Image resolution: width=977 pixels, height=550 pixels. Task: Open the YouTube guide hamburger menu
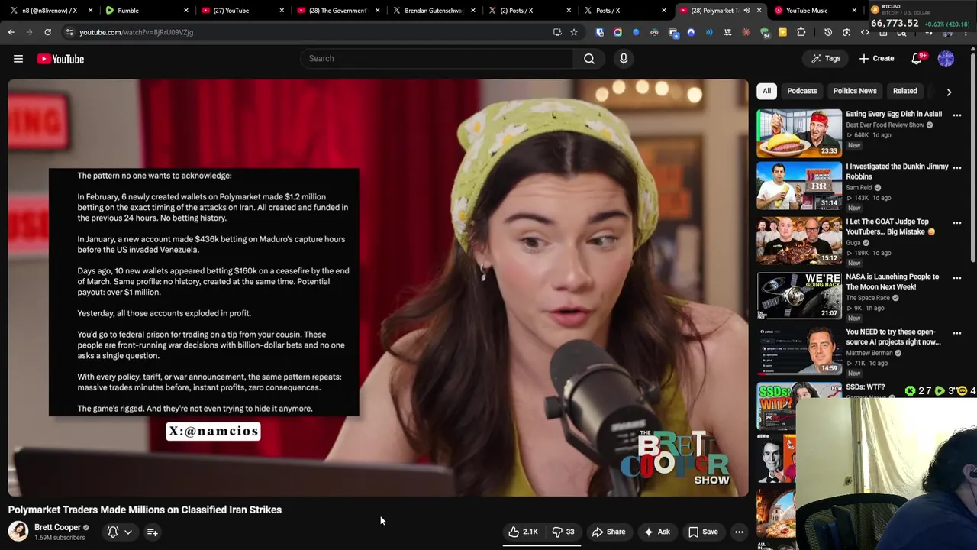pos(18,59)
